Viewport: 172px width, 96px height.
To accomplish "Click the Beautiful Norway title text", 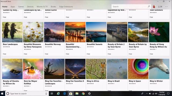I will (x=53, y=44).
